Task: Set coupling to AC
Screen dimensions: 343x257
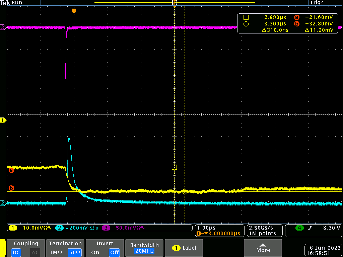Action: pos(35,252)
